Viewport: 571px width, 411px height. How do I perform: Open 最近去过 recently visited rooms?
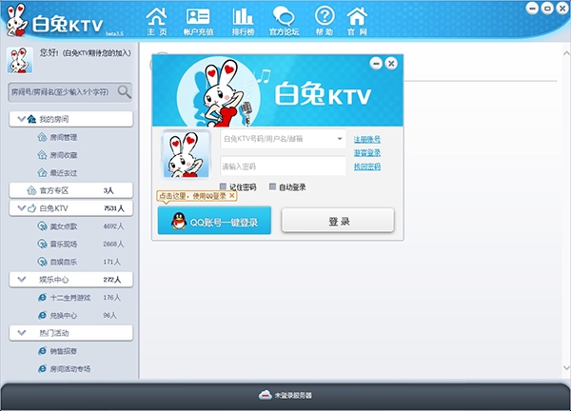[64, 173]
